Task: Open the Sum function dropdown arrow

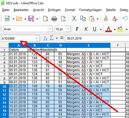Action: point(57,38)
